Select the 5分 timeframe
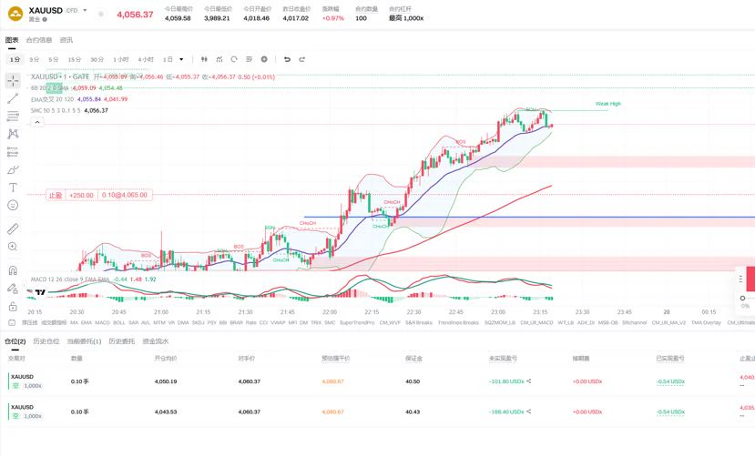This screenshot has height=457, width=755. pyautogui.click(x=53, y=59)
